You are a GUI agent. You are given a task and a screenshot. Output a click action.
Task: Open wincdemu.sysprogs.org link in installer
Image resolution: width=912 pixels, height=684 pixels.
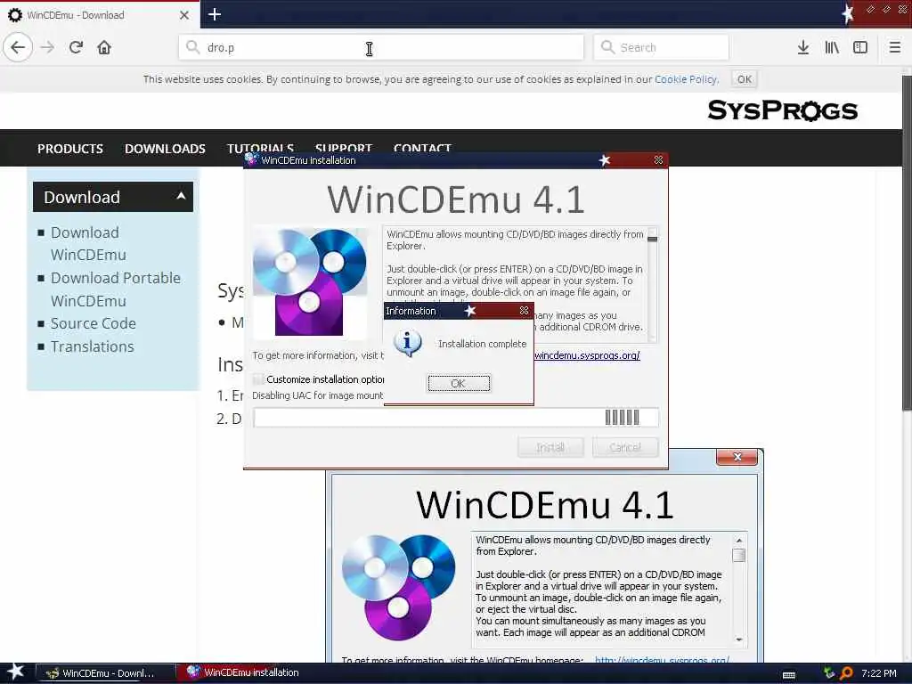(x=587, y=355)
